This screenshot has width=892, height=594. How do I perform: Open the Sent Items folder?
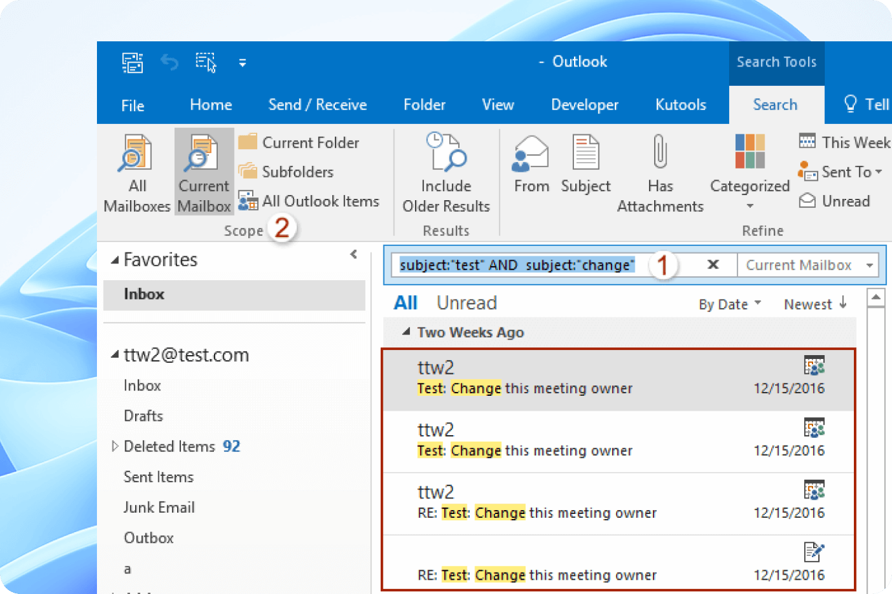click(158, 477)
